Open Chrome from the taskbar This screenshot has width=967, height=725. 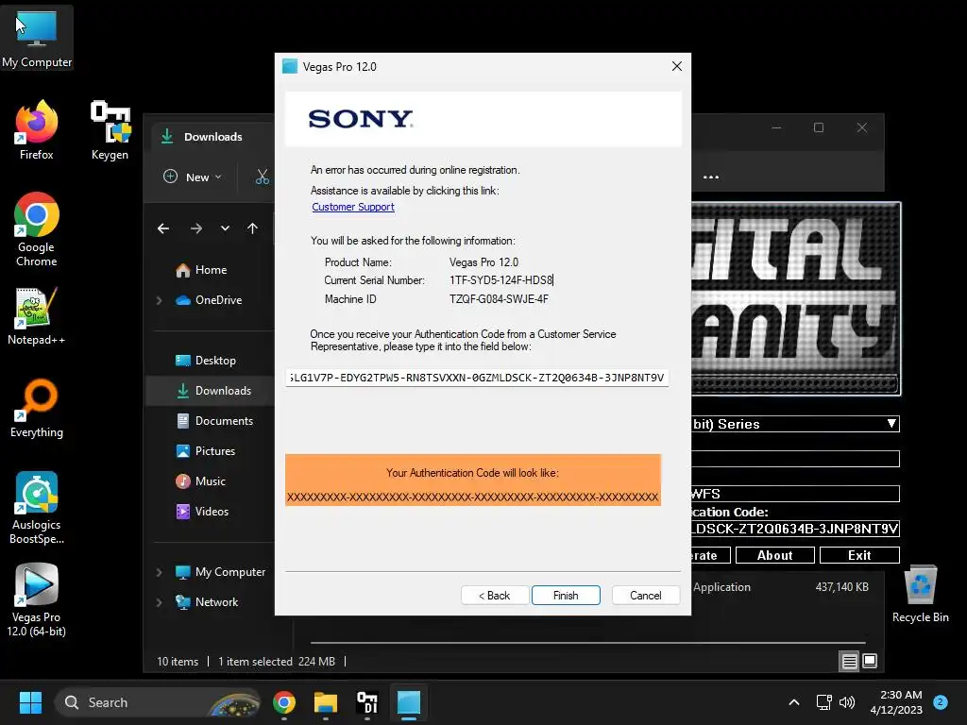[283, 702]
